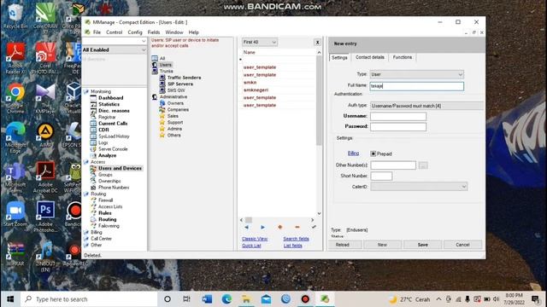Click the Username input field
Screen dimensions: 547x307
398,116
